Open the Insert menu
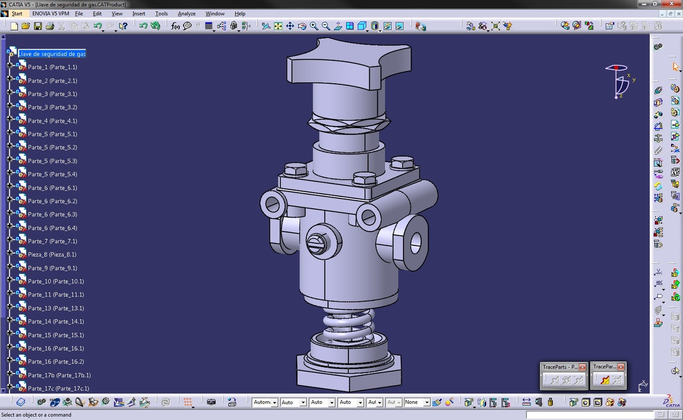The width and height of the screenshot is (683, 420). pyautogui.click(x=139, y=13)
